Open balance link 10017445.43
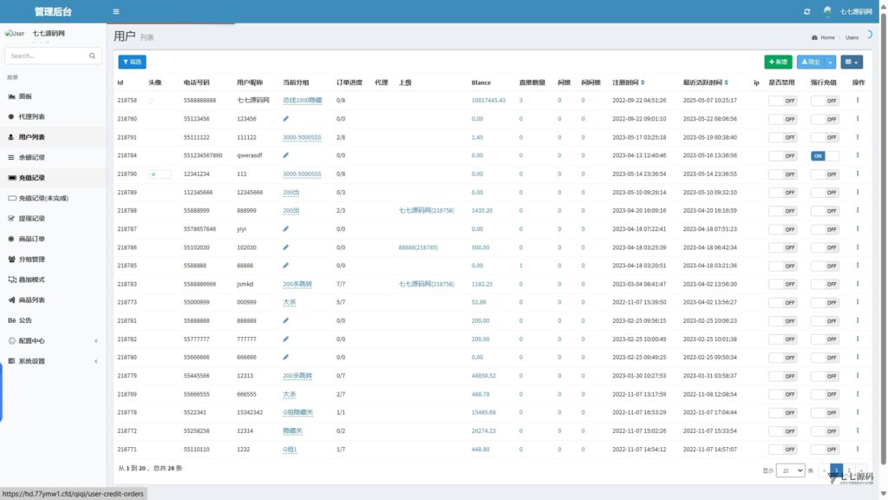Screen dimensions: 888x500 pos(488,101)
